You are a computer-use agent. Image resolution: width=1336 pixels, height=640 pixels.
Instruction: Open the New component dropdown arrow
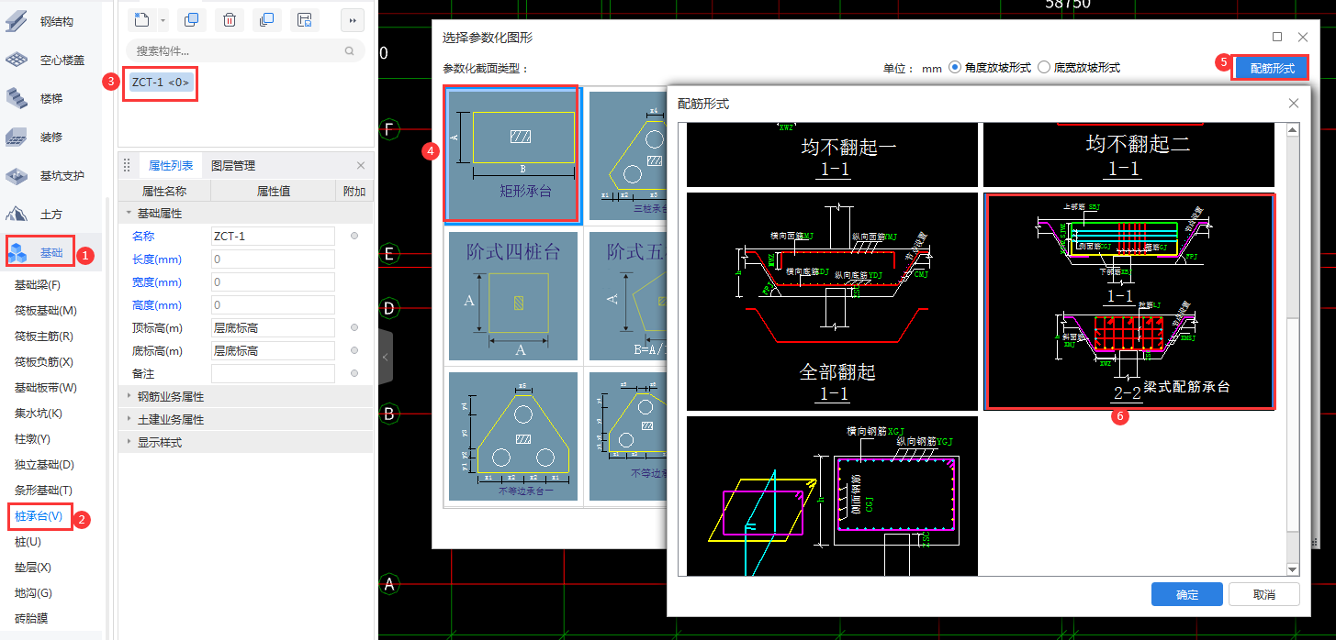click(x=163, y=19)
